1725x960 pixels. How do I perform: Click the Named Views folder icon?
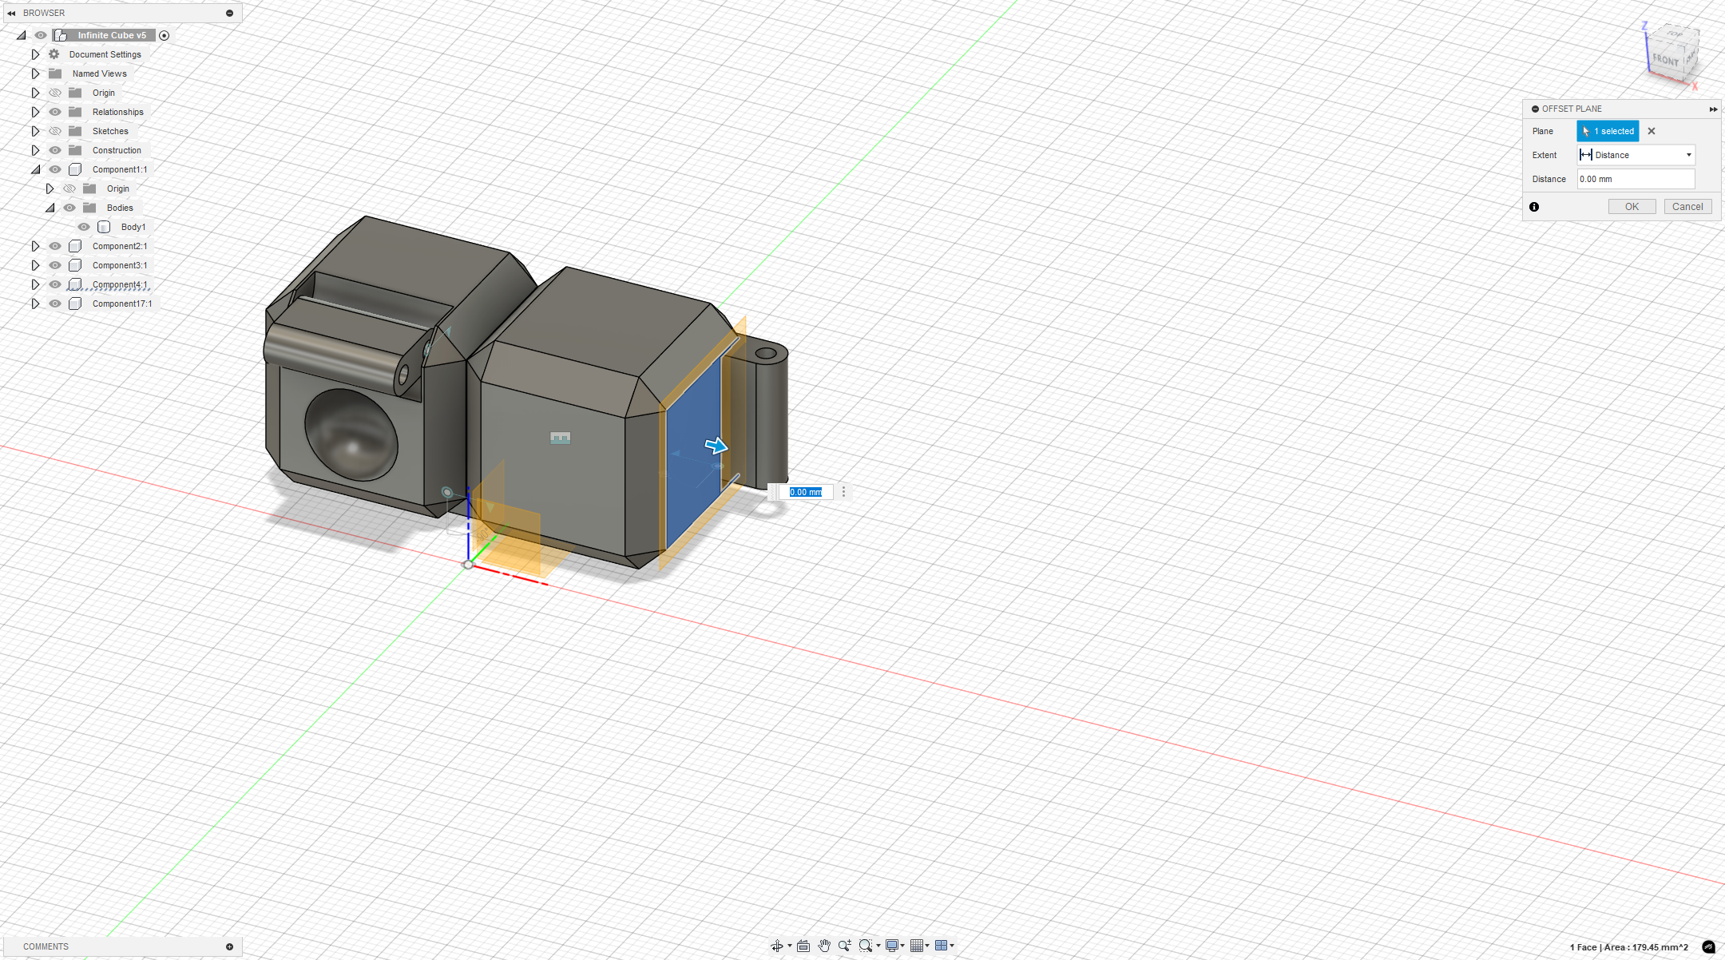point(55,73)
